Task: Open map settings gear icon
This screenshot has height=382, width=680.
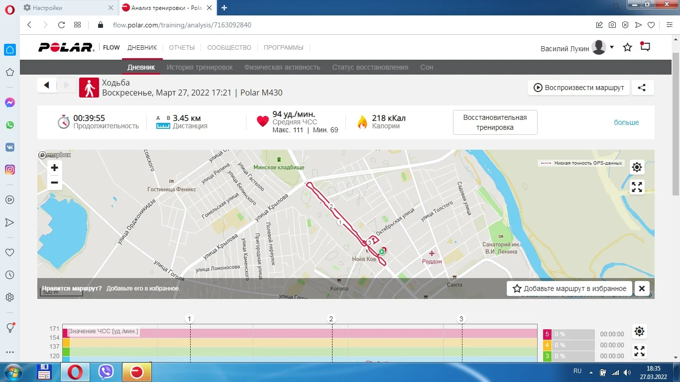Action: point(637,167)
